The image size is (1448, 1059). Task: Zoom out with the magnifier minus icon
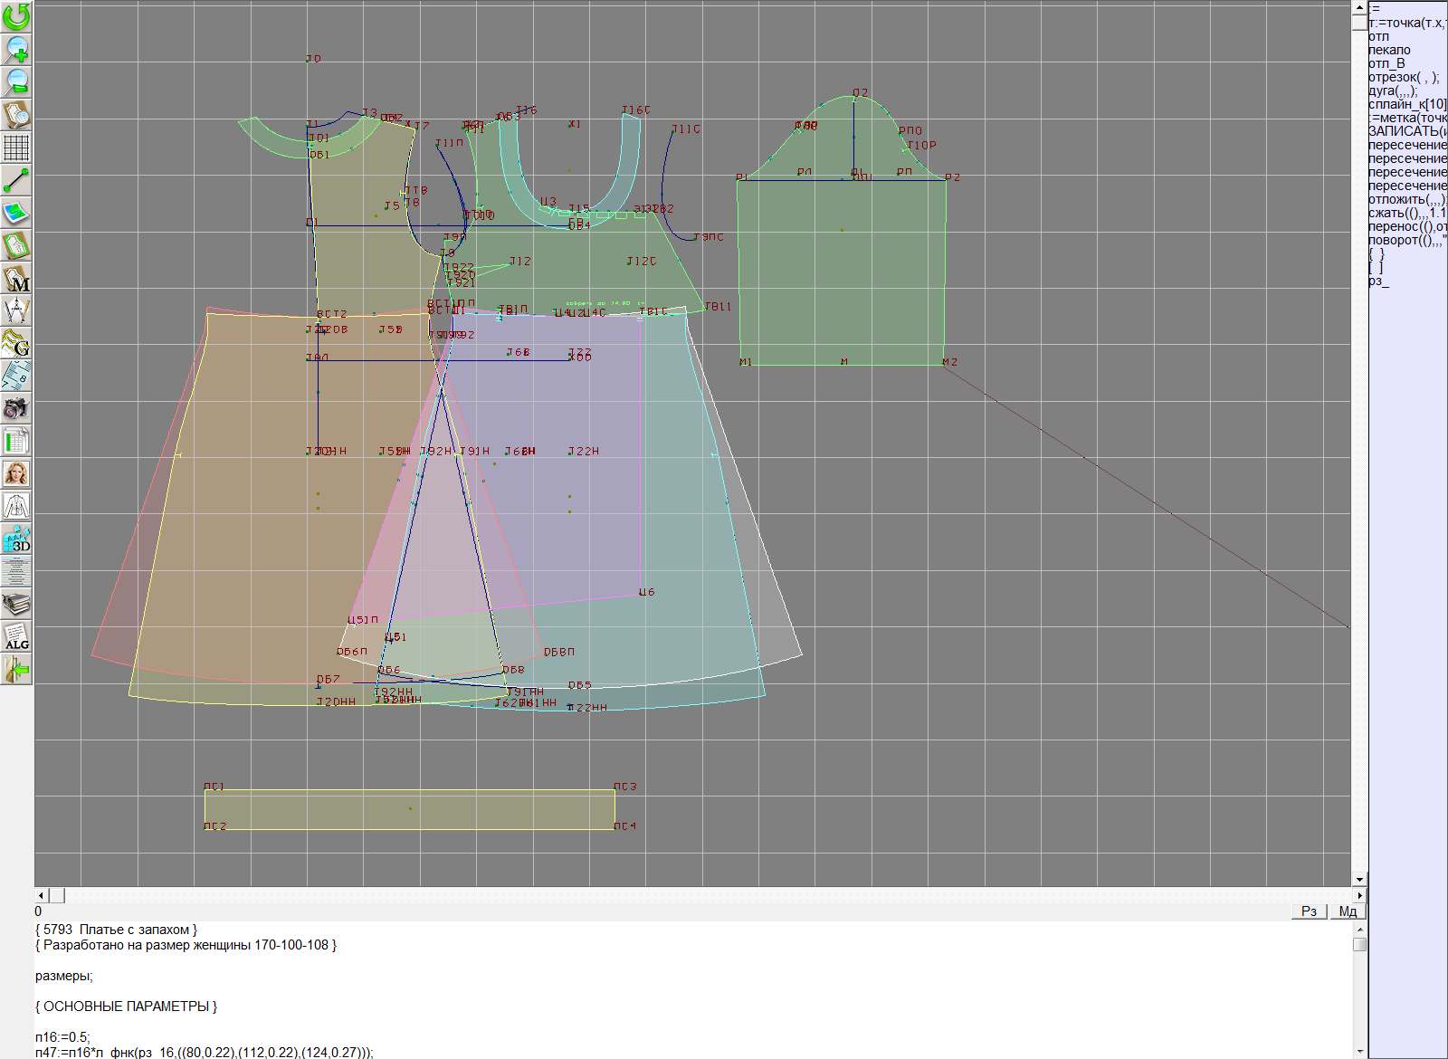click(x=16, y=81)
